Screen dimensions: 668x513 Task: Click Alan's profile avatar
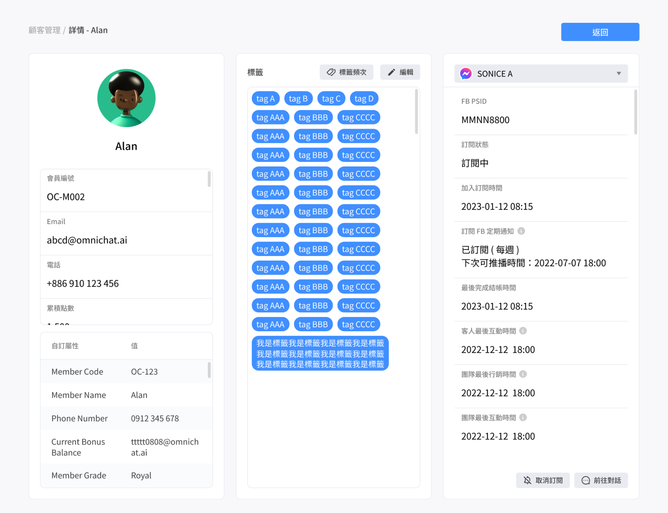tap(127, 98)
